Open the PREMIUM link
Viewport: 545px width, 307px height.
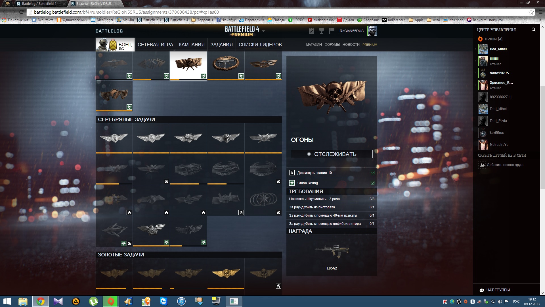coord(370,45)
